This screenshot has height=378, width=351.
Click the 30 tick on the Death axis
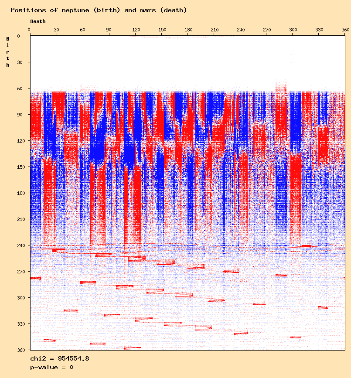click(x=56, y=30)
